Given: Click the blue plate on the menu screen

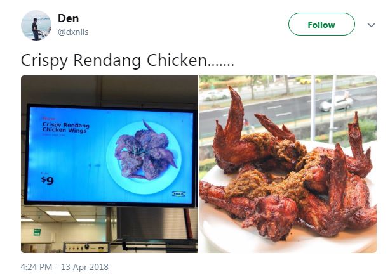Looking at the screenshot, I should click(144, 158).
